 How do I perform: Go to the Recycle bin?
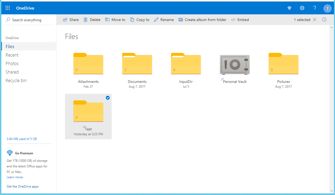click(x=16, y=80)
